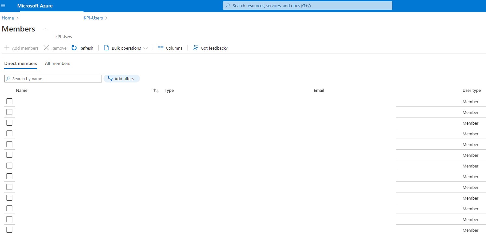Switch to the All members tab
Image resolution: width=486 pixels, height=235 pixels.
(x=57, y=63)
